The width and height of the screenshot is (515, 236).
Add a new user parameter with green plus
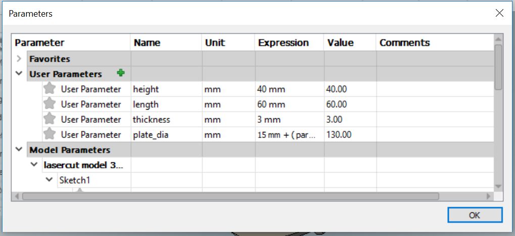[121, 73]
